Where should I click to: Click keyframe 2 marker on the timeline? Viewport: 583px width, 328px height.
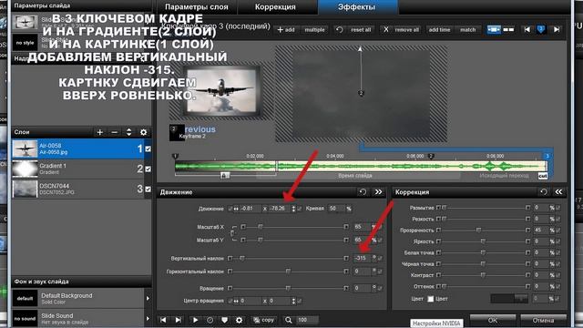pyautogui.click(x=431, y=156)
